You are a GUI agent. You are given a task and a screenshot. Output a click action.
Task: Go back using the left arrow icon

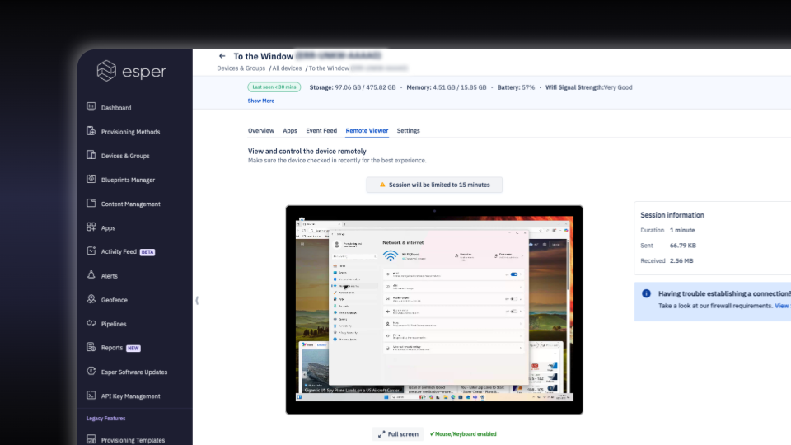click(x=222, y=56)
